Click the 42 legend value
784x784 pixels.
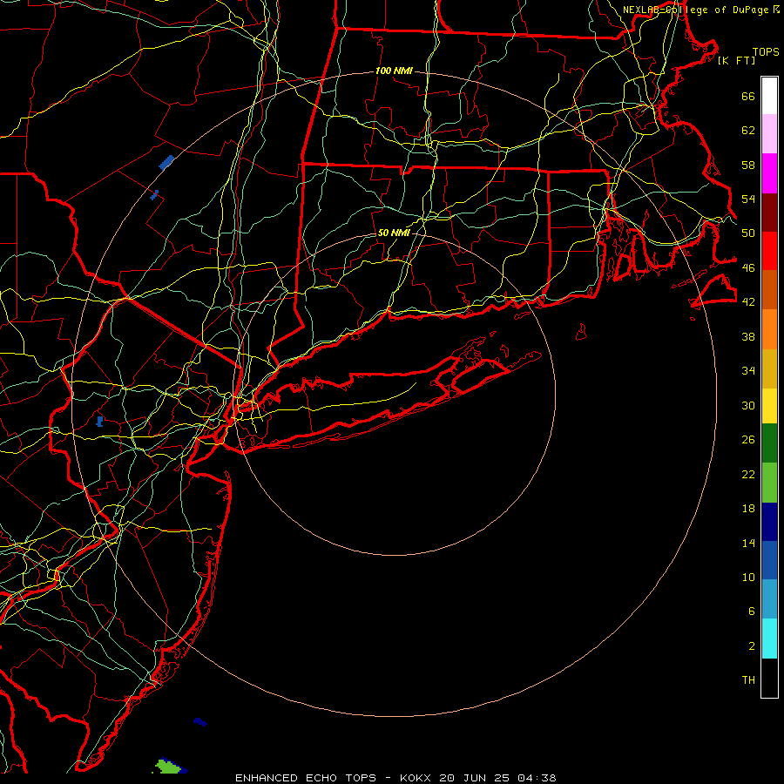tap(748, 301)
